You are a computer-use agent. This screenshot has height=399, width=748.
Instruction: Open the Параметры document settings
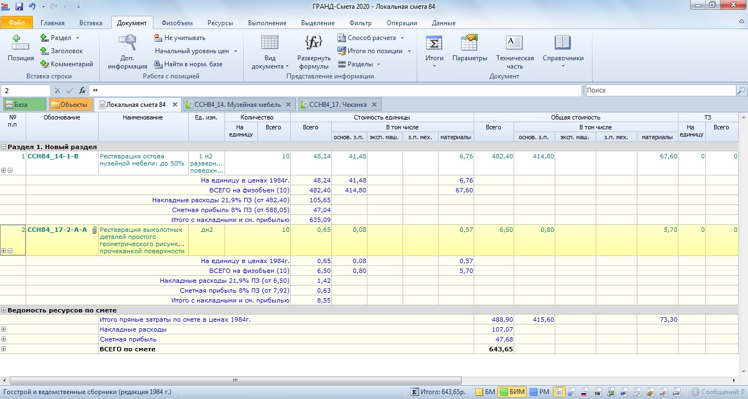click(x=469, y=44)
